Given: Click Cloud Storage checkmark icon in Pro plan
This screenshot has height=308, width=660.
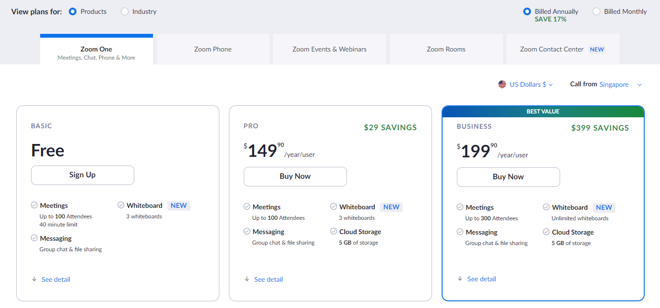Looking at the screenshot, I should (x=334, y=231).
